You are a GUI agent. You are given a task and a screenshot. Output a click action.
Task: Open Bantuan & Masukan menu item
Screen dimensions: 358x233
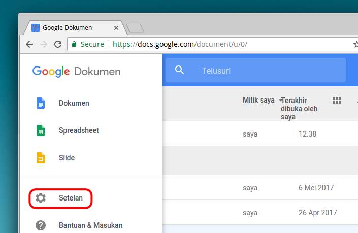(91, 225)
